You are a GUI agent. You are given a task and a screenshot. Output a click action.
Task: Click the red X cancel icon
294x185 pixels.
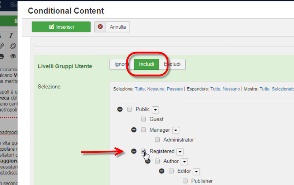(100, 27)
